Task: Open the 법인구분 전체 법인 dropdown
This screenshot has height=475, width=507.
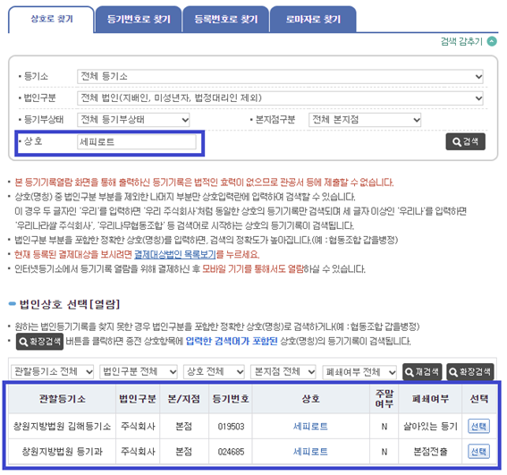Action: pyautogui.click(x=280, y=98)
